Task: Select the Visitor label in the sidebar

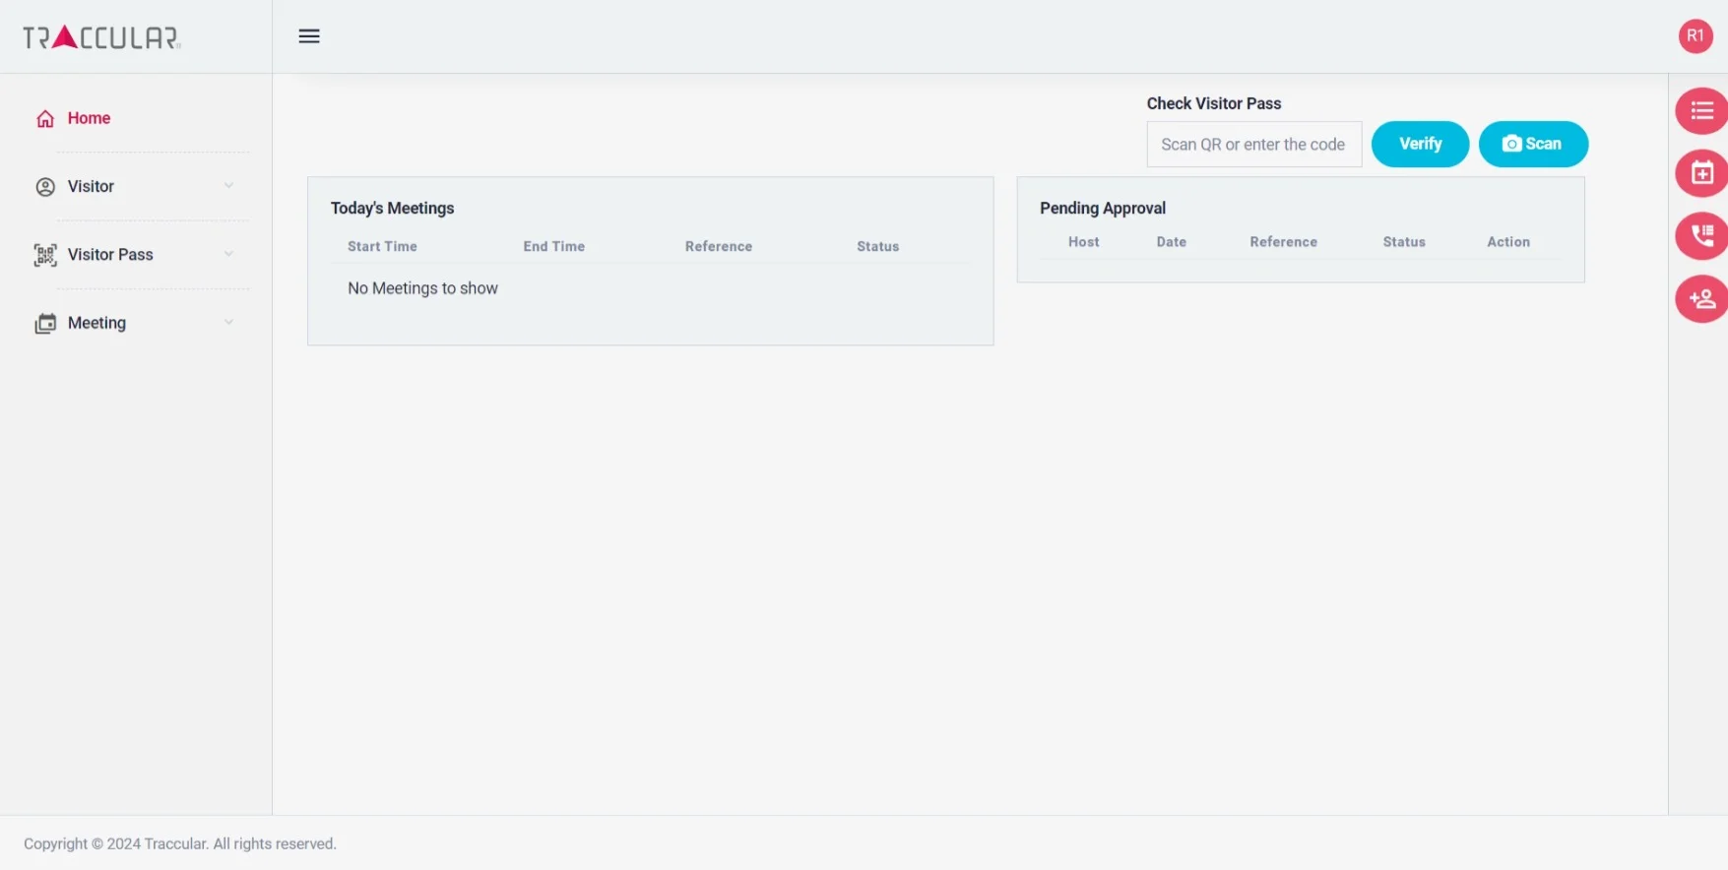Action: pos(91,187)
